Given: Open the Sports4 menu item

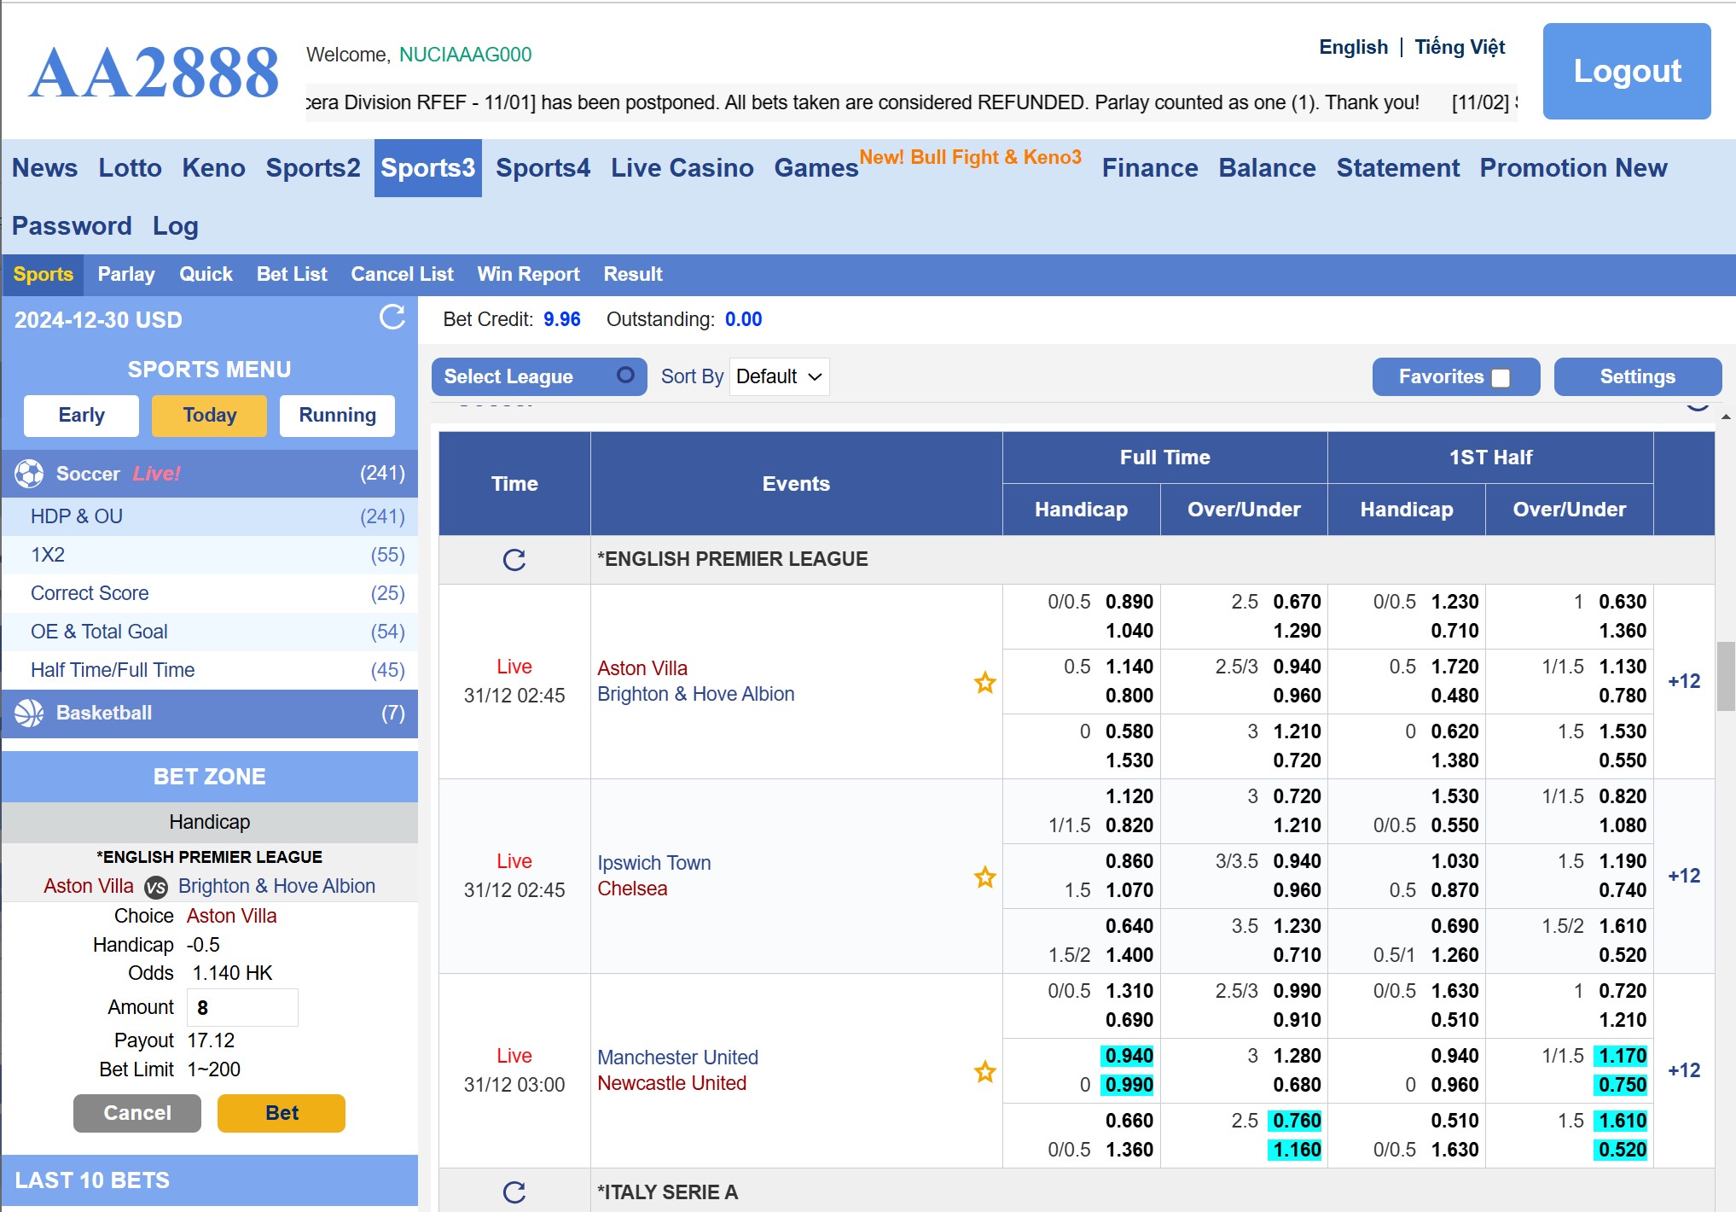Looking at the screenshot, I should coord(543,168).
